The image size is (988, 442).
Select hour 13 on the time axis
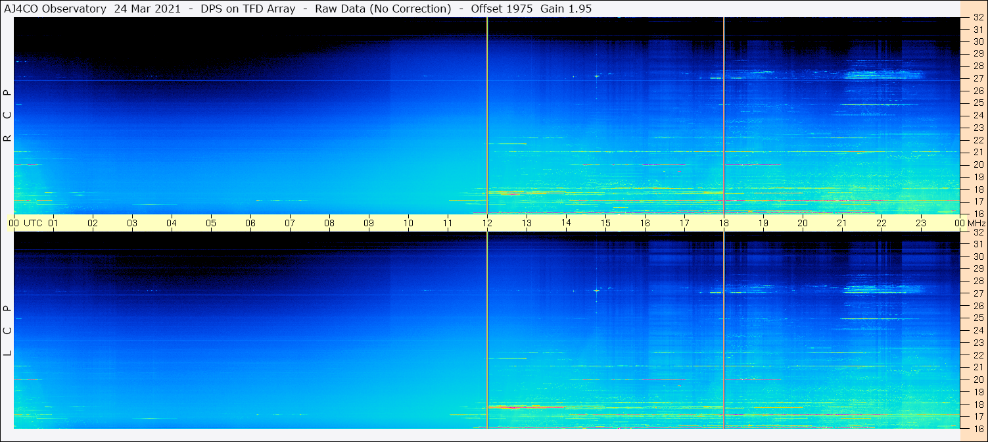[x=527, y=223]
